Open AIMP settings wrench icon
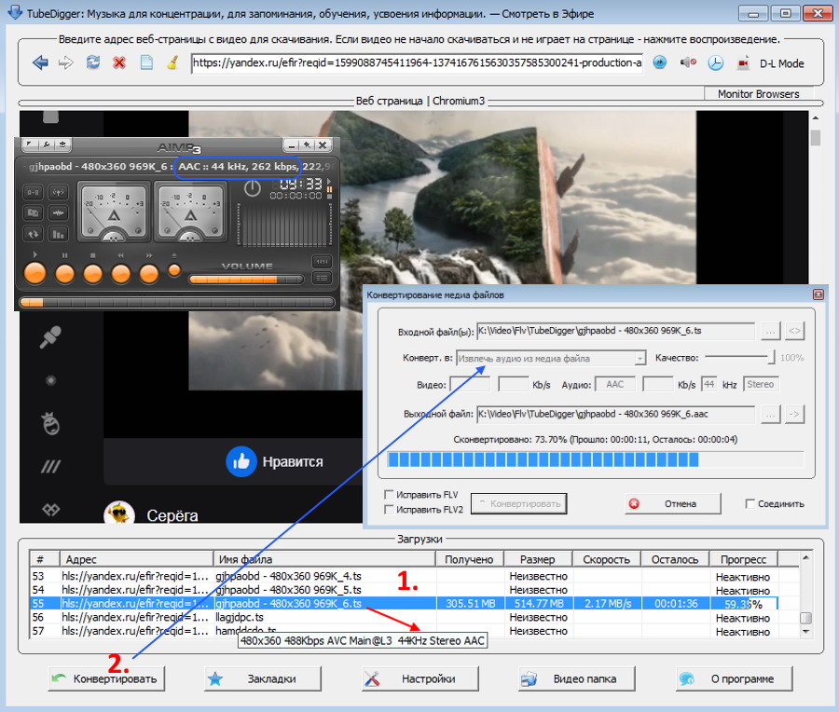 (47, 144)
